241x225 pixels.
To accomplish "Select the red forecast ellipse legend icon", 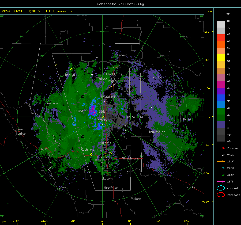I will [x=221, y=195].
